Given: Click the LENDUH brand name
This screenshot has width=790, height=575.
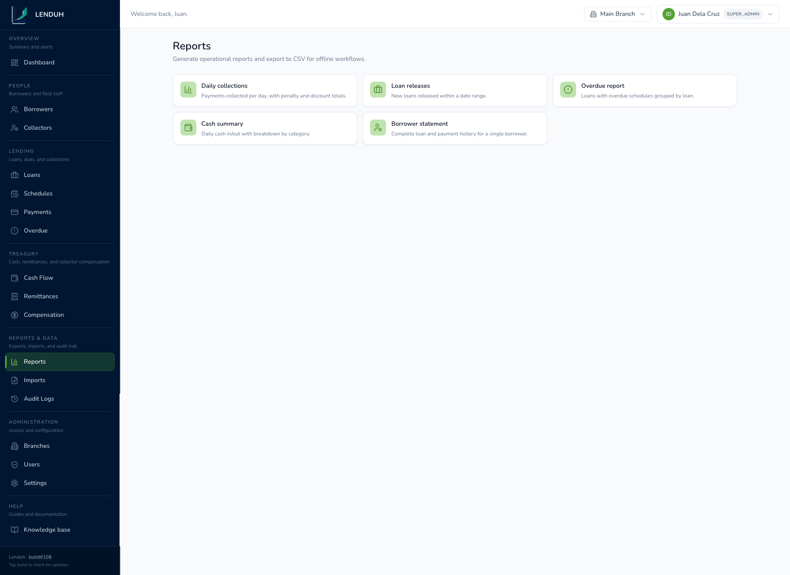Looking at the screenshot, I should click(x=49, y=15).
